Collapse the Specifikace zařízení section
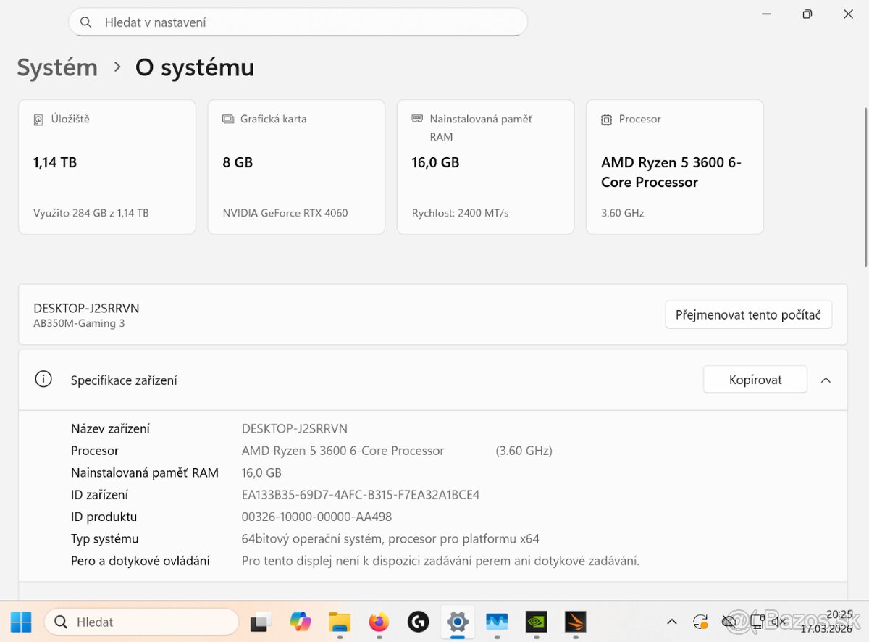 [826, 379]
